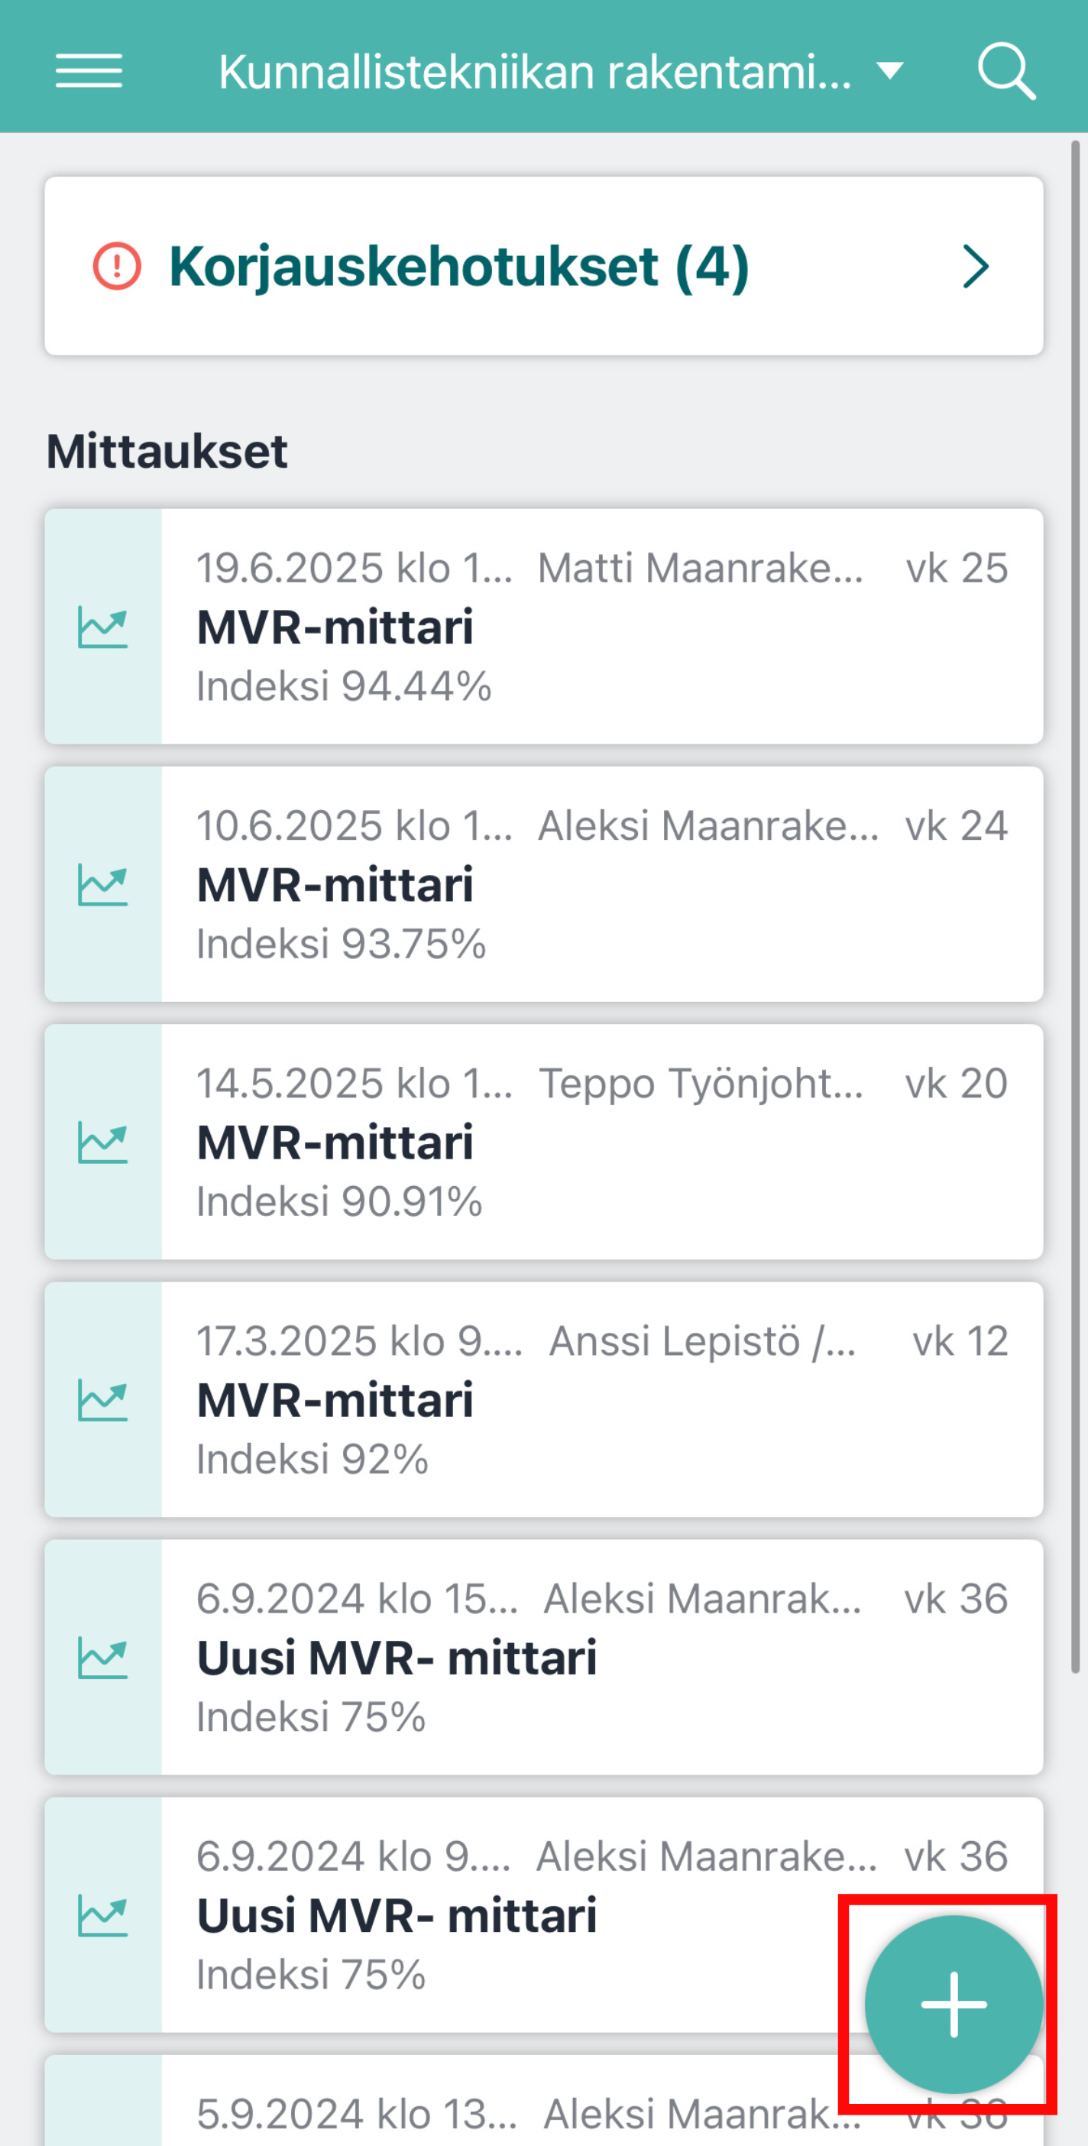
Task: Expand project dropdown arrow in header
Action: click(x=889, y=72)
